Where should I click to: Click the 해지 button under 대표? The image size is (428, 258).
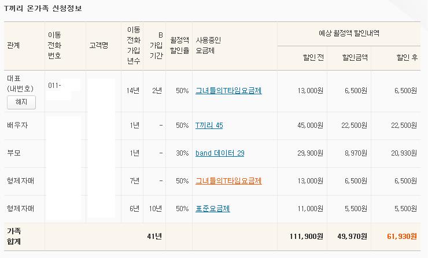[x=21, y=102]
